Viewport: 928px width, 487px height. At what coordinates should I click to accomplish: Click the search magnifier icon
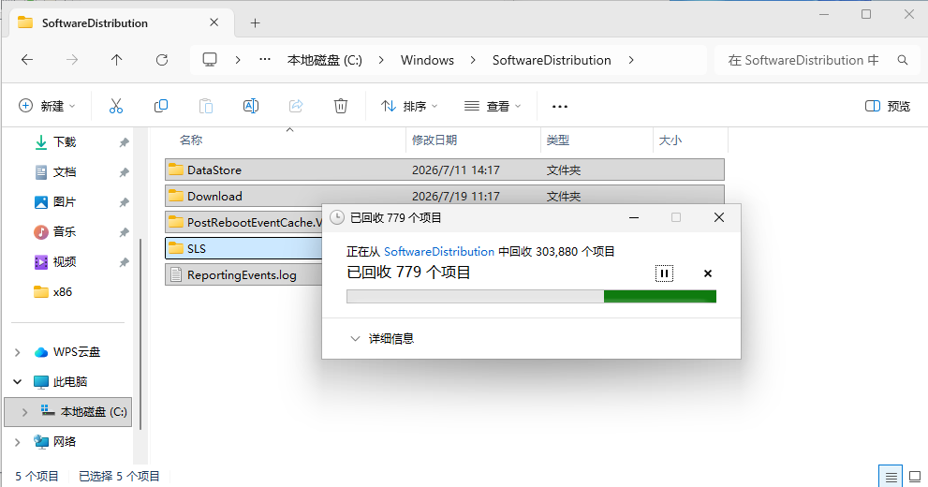[x=903, y=60]
